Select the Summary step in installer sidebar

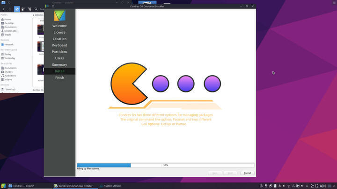tap(59, 65)
